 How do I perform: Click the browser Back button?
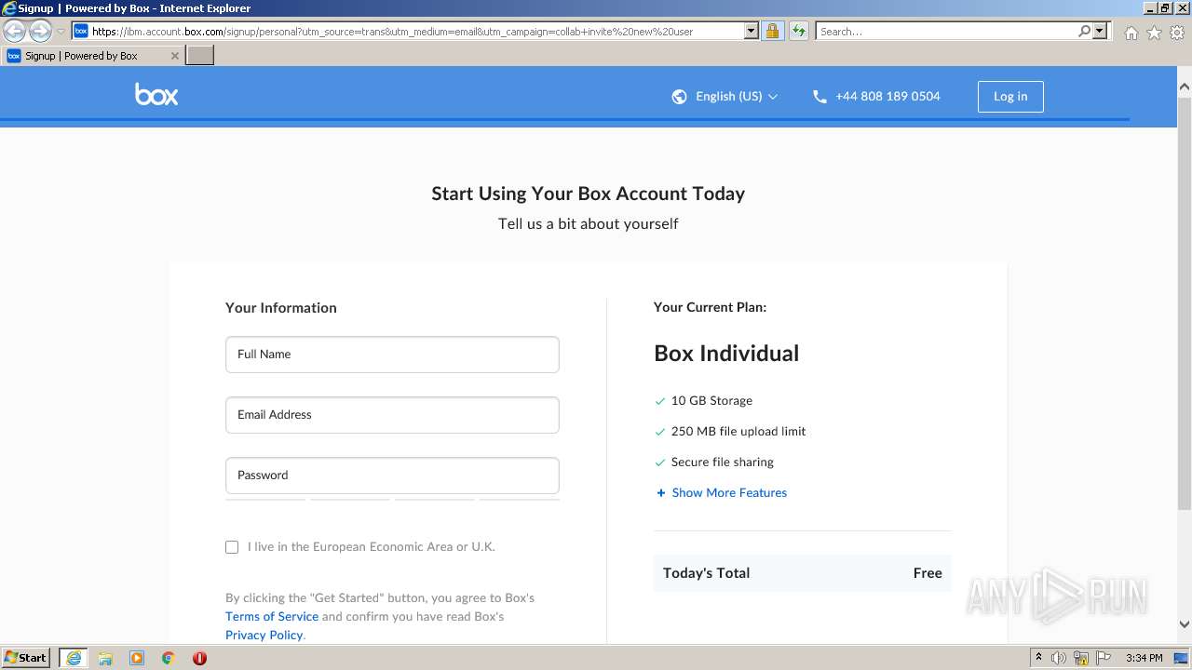point(15,32)
